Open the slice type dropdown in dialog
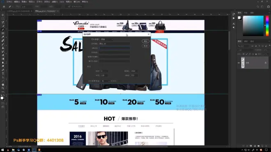The image size is (271, 152). click(107, 39)
